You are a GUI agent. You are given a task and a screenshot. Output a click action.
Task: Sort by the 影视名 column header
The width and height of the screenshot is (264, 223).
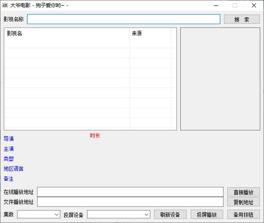click(x=66, y=33)
